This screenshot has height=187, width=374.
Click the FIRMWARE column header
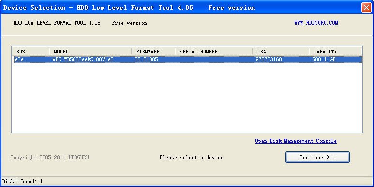pyautogui.click(x=153, y=52)
